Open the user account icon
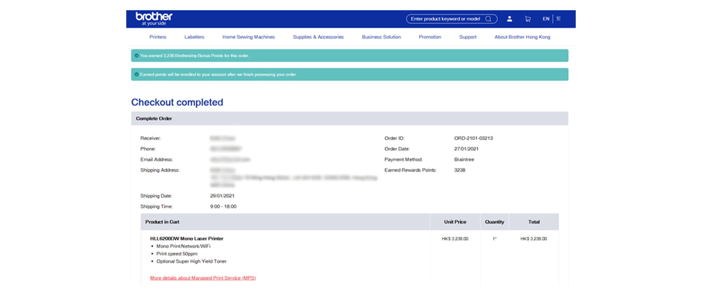 click(x=509, y=19)
